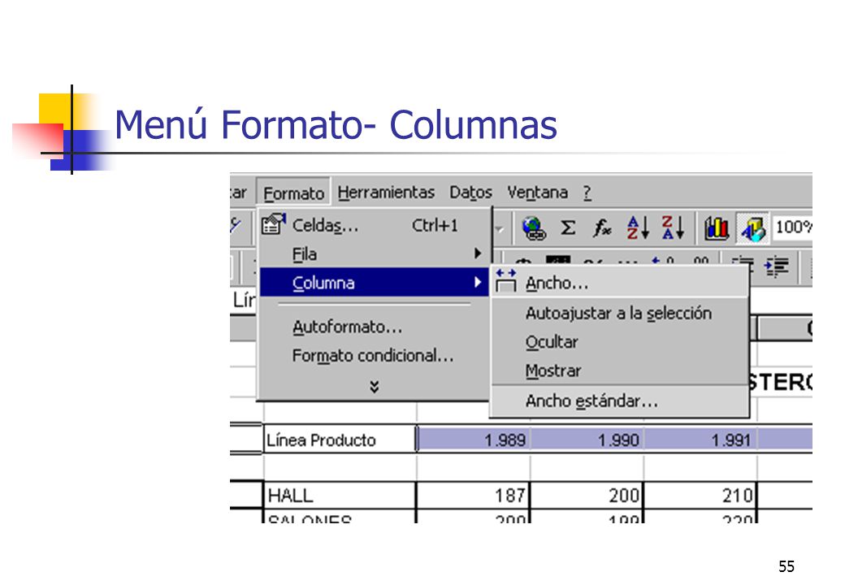This screenshot has height=585, width=845.
Task: Select the highlighted Columna menu entry
Action: (x=374, y=282)
